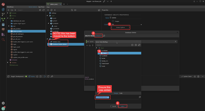Click the System Check button
This screenshot has height=111, width=205.
coord(187,76)
